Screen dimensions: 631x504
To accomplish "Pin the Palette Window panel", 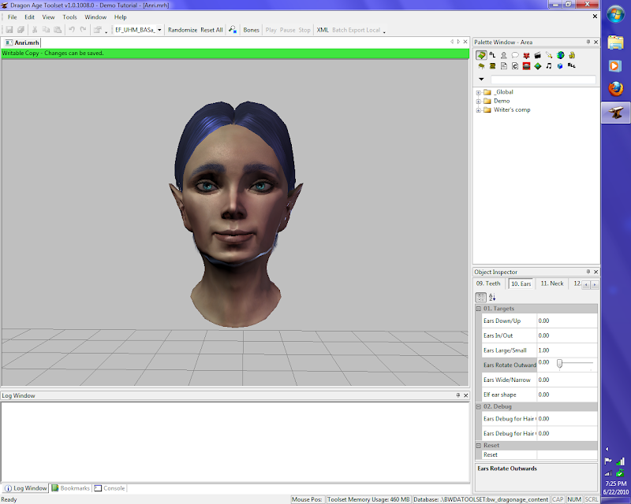I will [x=588, y=42].
